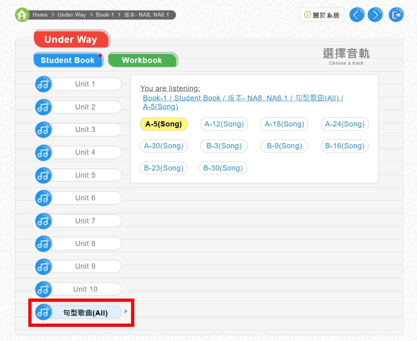Click the 選擇音軌 heading text
The image size is (417, 341).
point(346,54)
